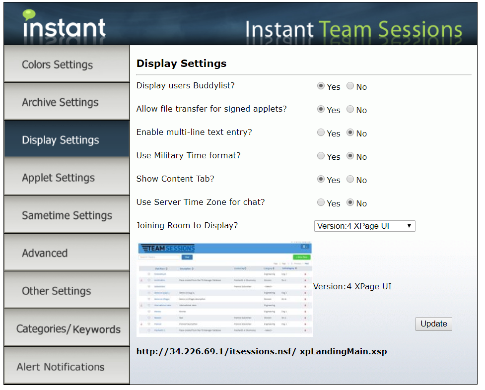Select Yes for Military Time format

[x=321, y=156]
